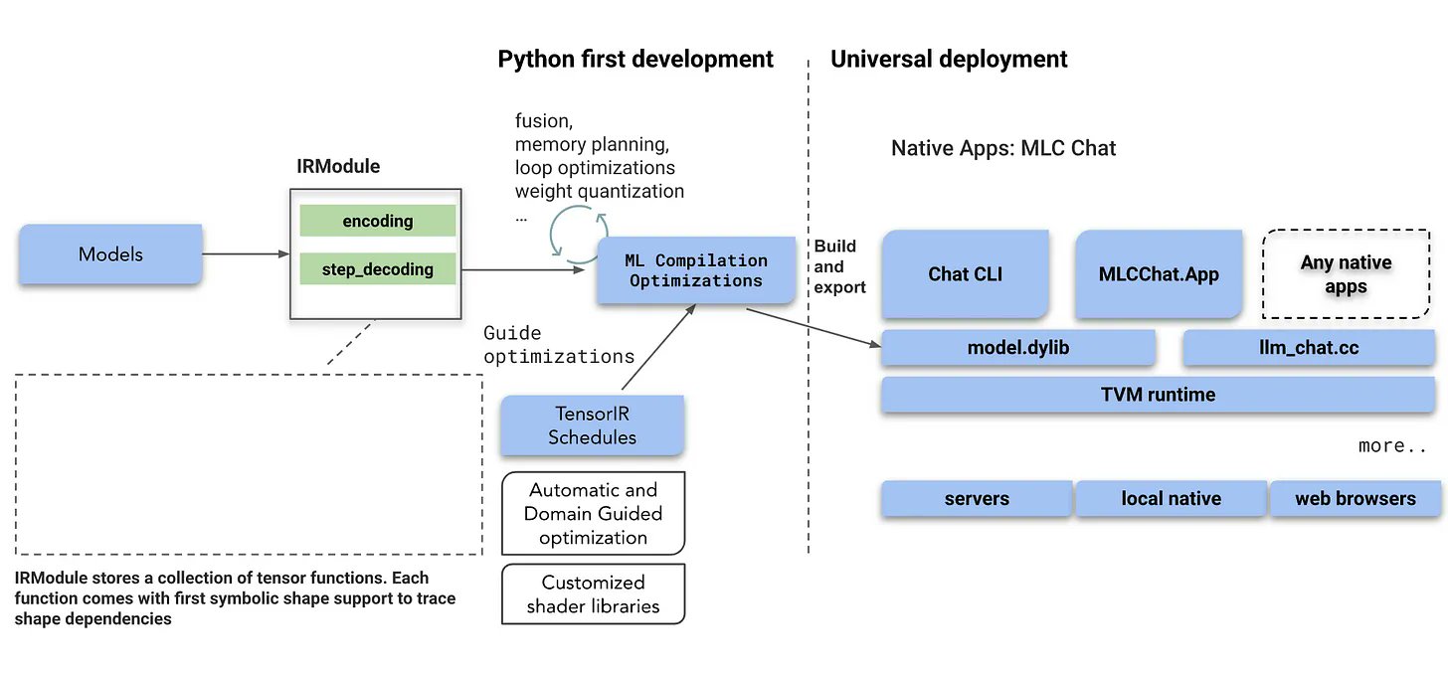1448x673 pixels.
Task: Select the Models block
Action: (109, 254)
